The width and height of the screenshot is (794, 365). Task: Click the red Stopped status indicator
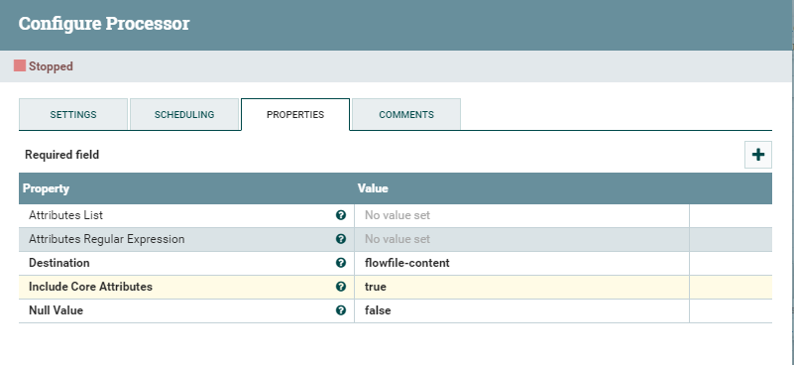20,65
